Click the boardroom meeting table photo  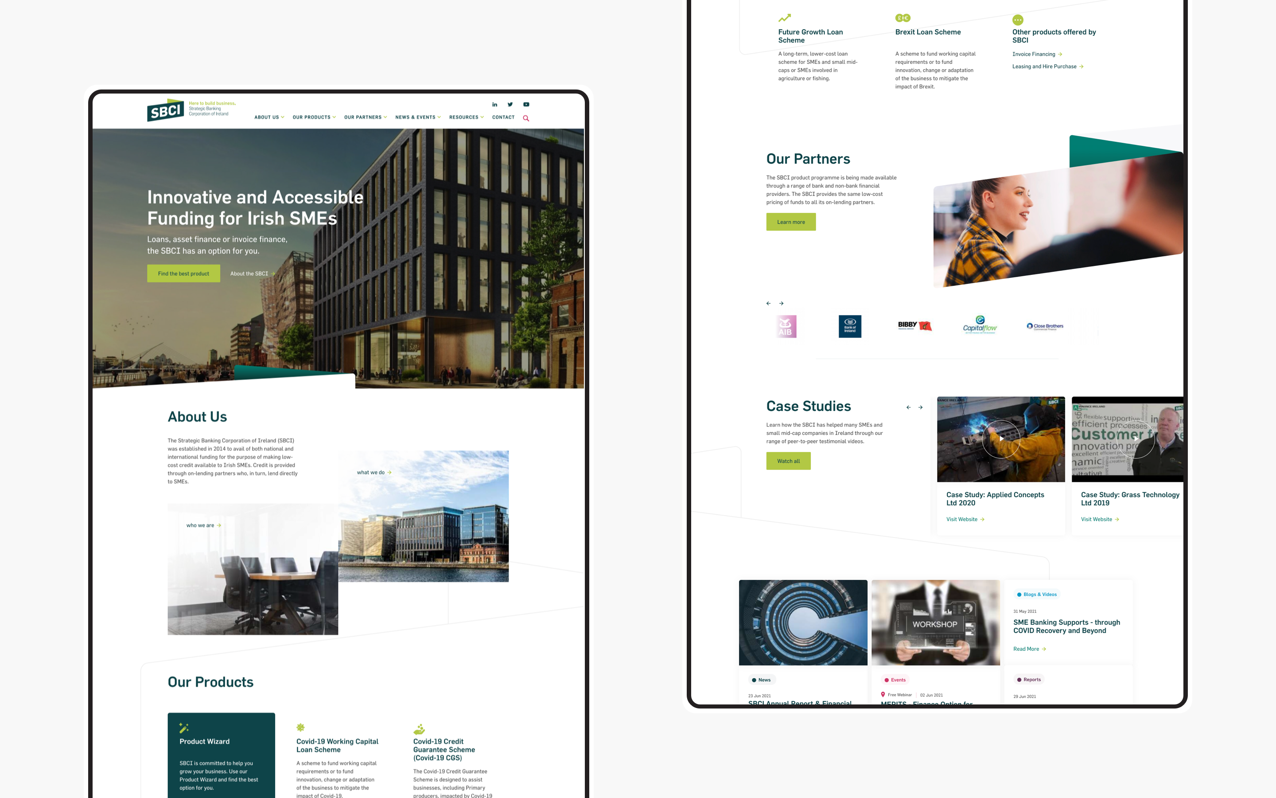(x=253, y=569)
